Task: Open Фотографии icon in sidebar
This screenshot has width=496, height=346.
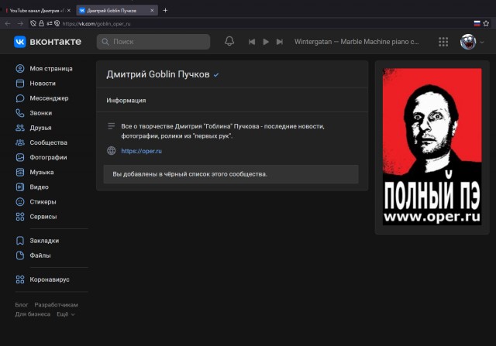Action: 20,157
